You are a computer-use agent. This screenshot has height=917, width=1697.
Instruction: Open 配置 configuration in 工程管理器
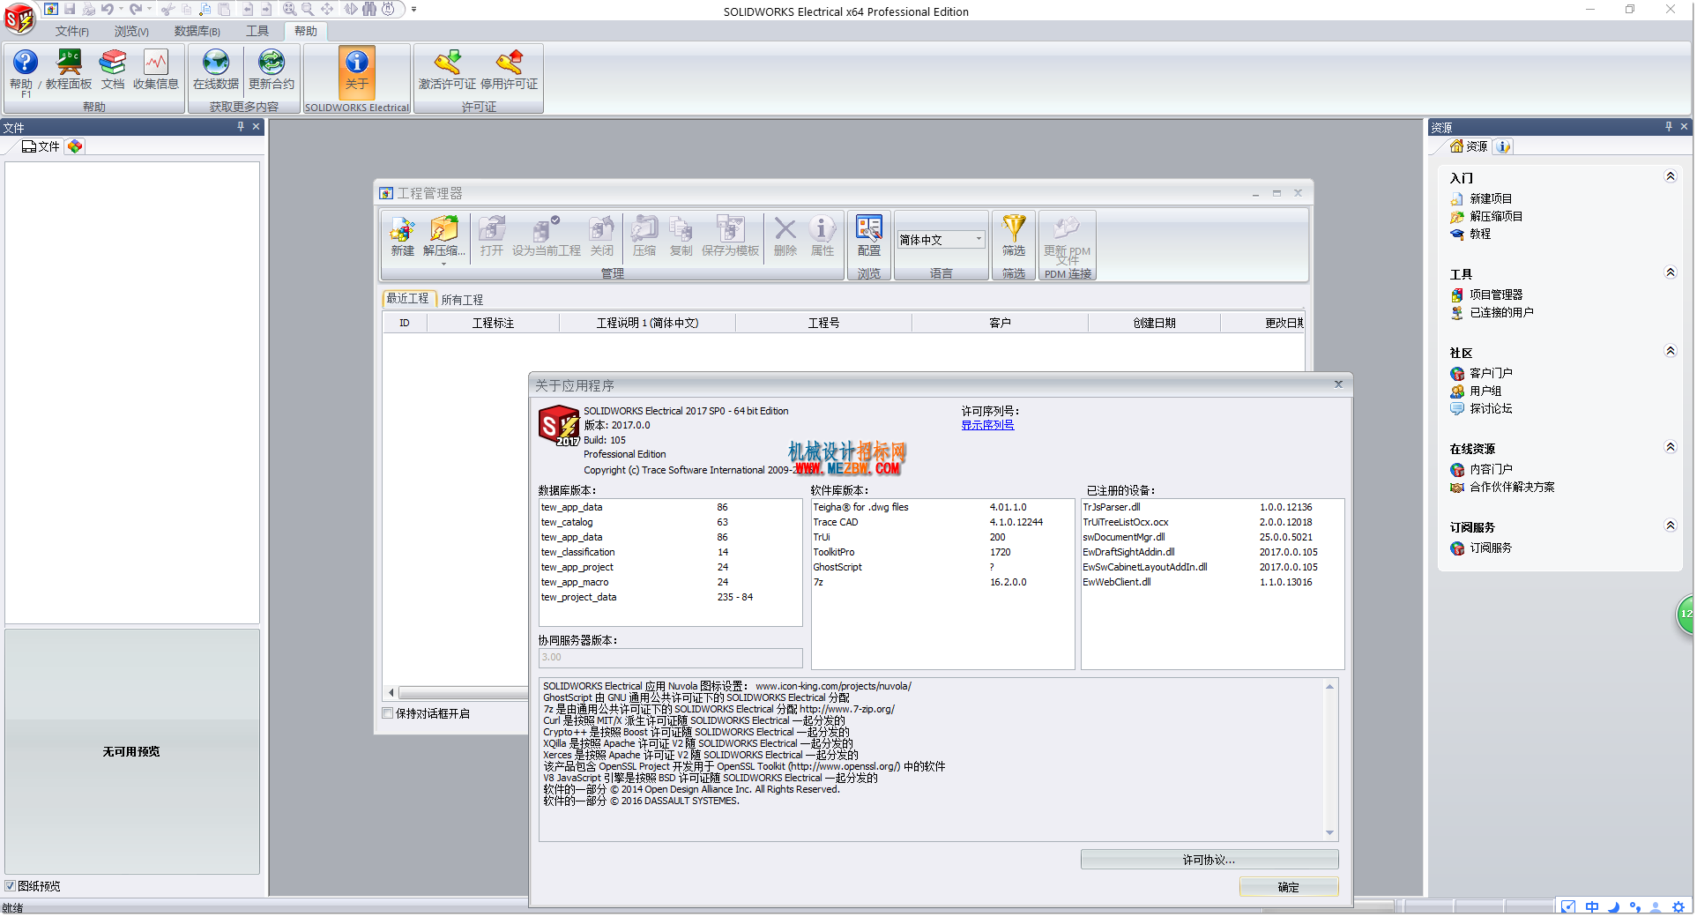coord(869,236)
